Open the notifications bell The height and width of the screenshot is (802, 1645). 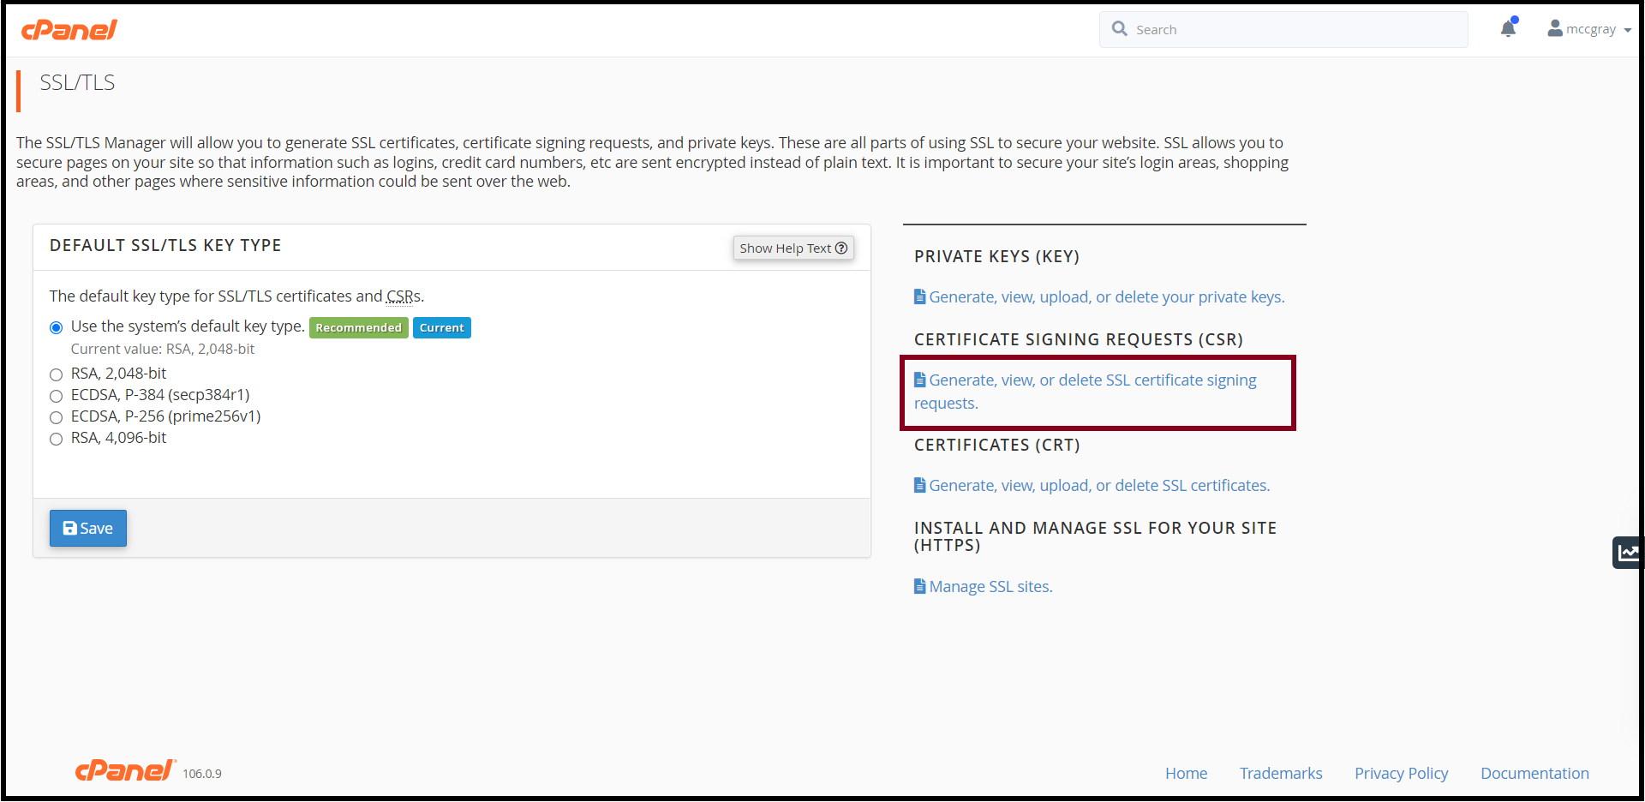(x=1508, y=28)
